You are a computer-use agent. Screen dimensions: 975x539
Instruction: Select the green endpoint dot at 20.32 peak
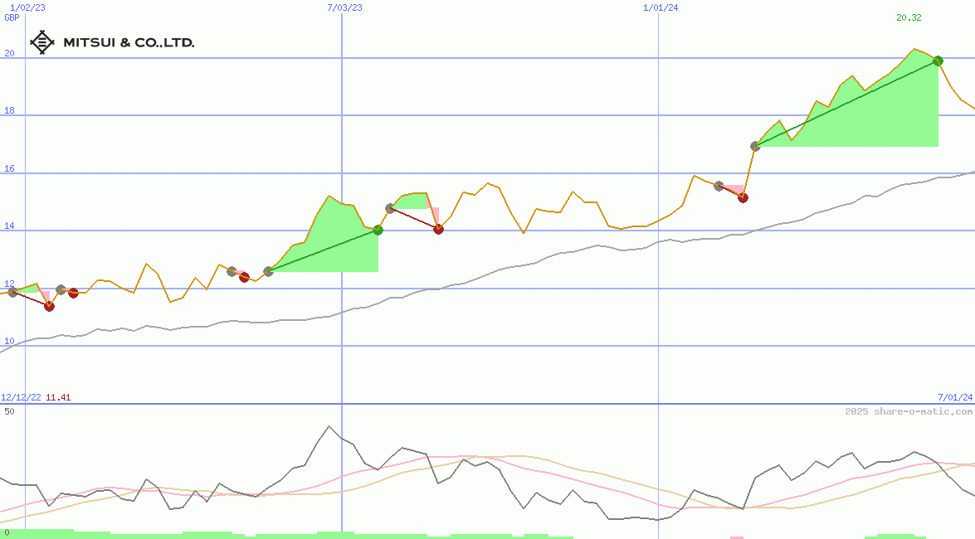click(x=938, y=60)
